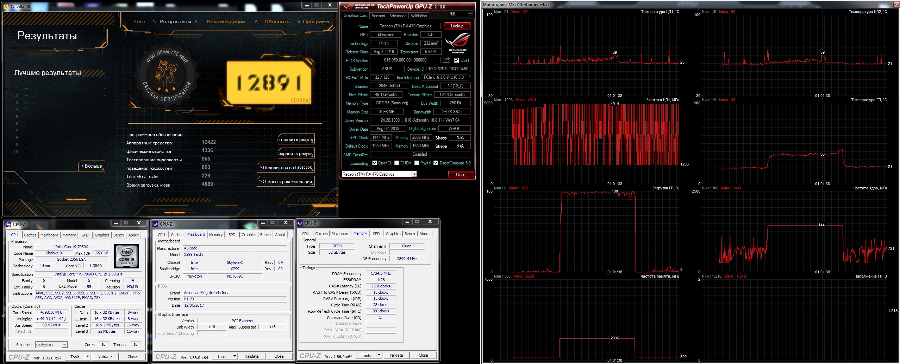The height and width of the screenshot is (364, 900).
Task: Click the GPU Clock value 1441 MHz
Action: [381, 137]
